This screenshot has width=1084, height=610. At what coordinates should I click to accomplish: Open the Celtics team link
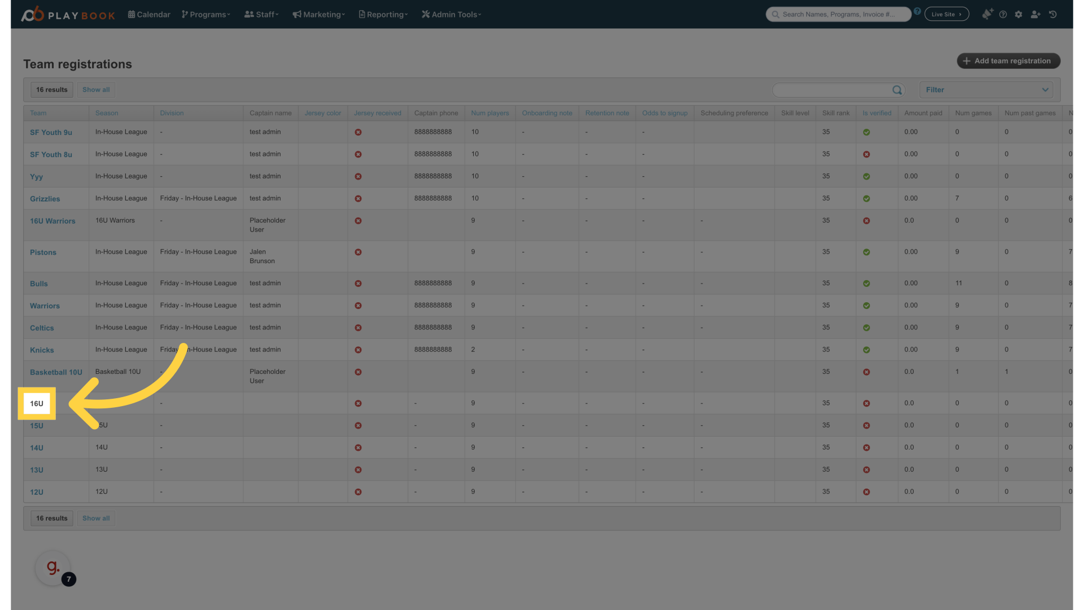click(42, 328)
